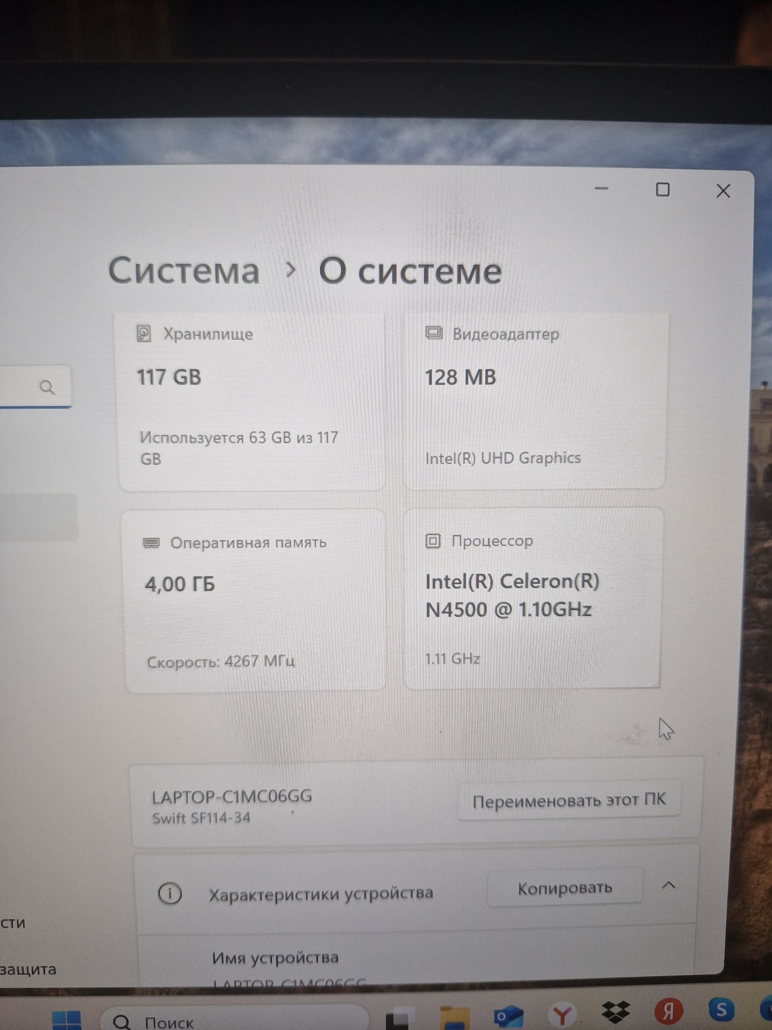This screenshot has width=772, height=1030.
Task: Maximize the Settings window
Action: (x=663, y=190)
